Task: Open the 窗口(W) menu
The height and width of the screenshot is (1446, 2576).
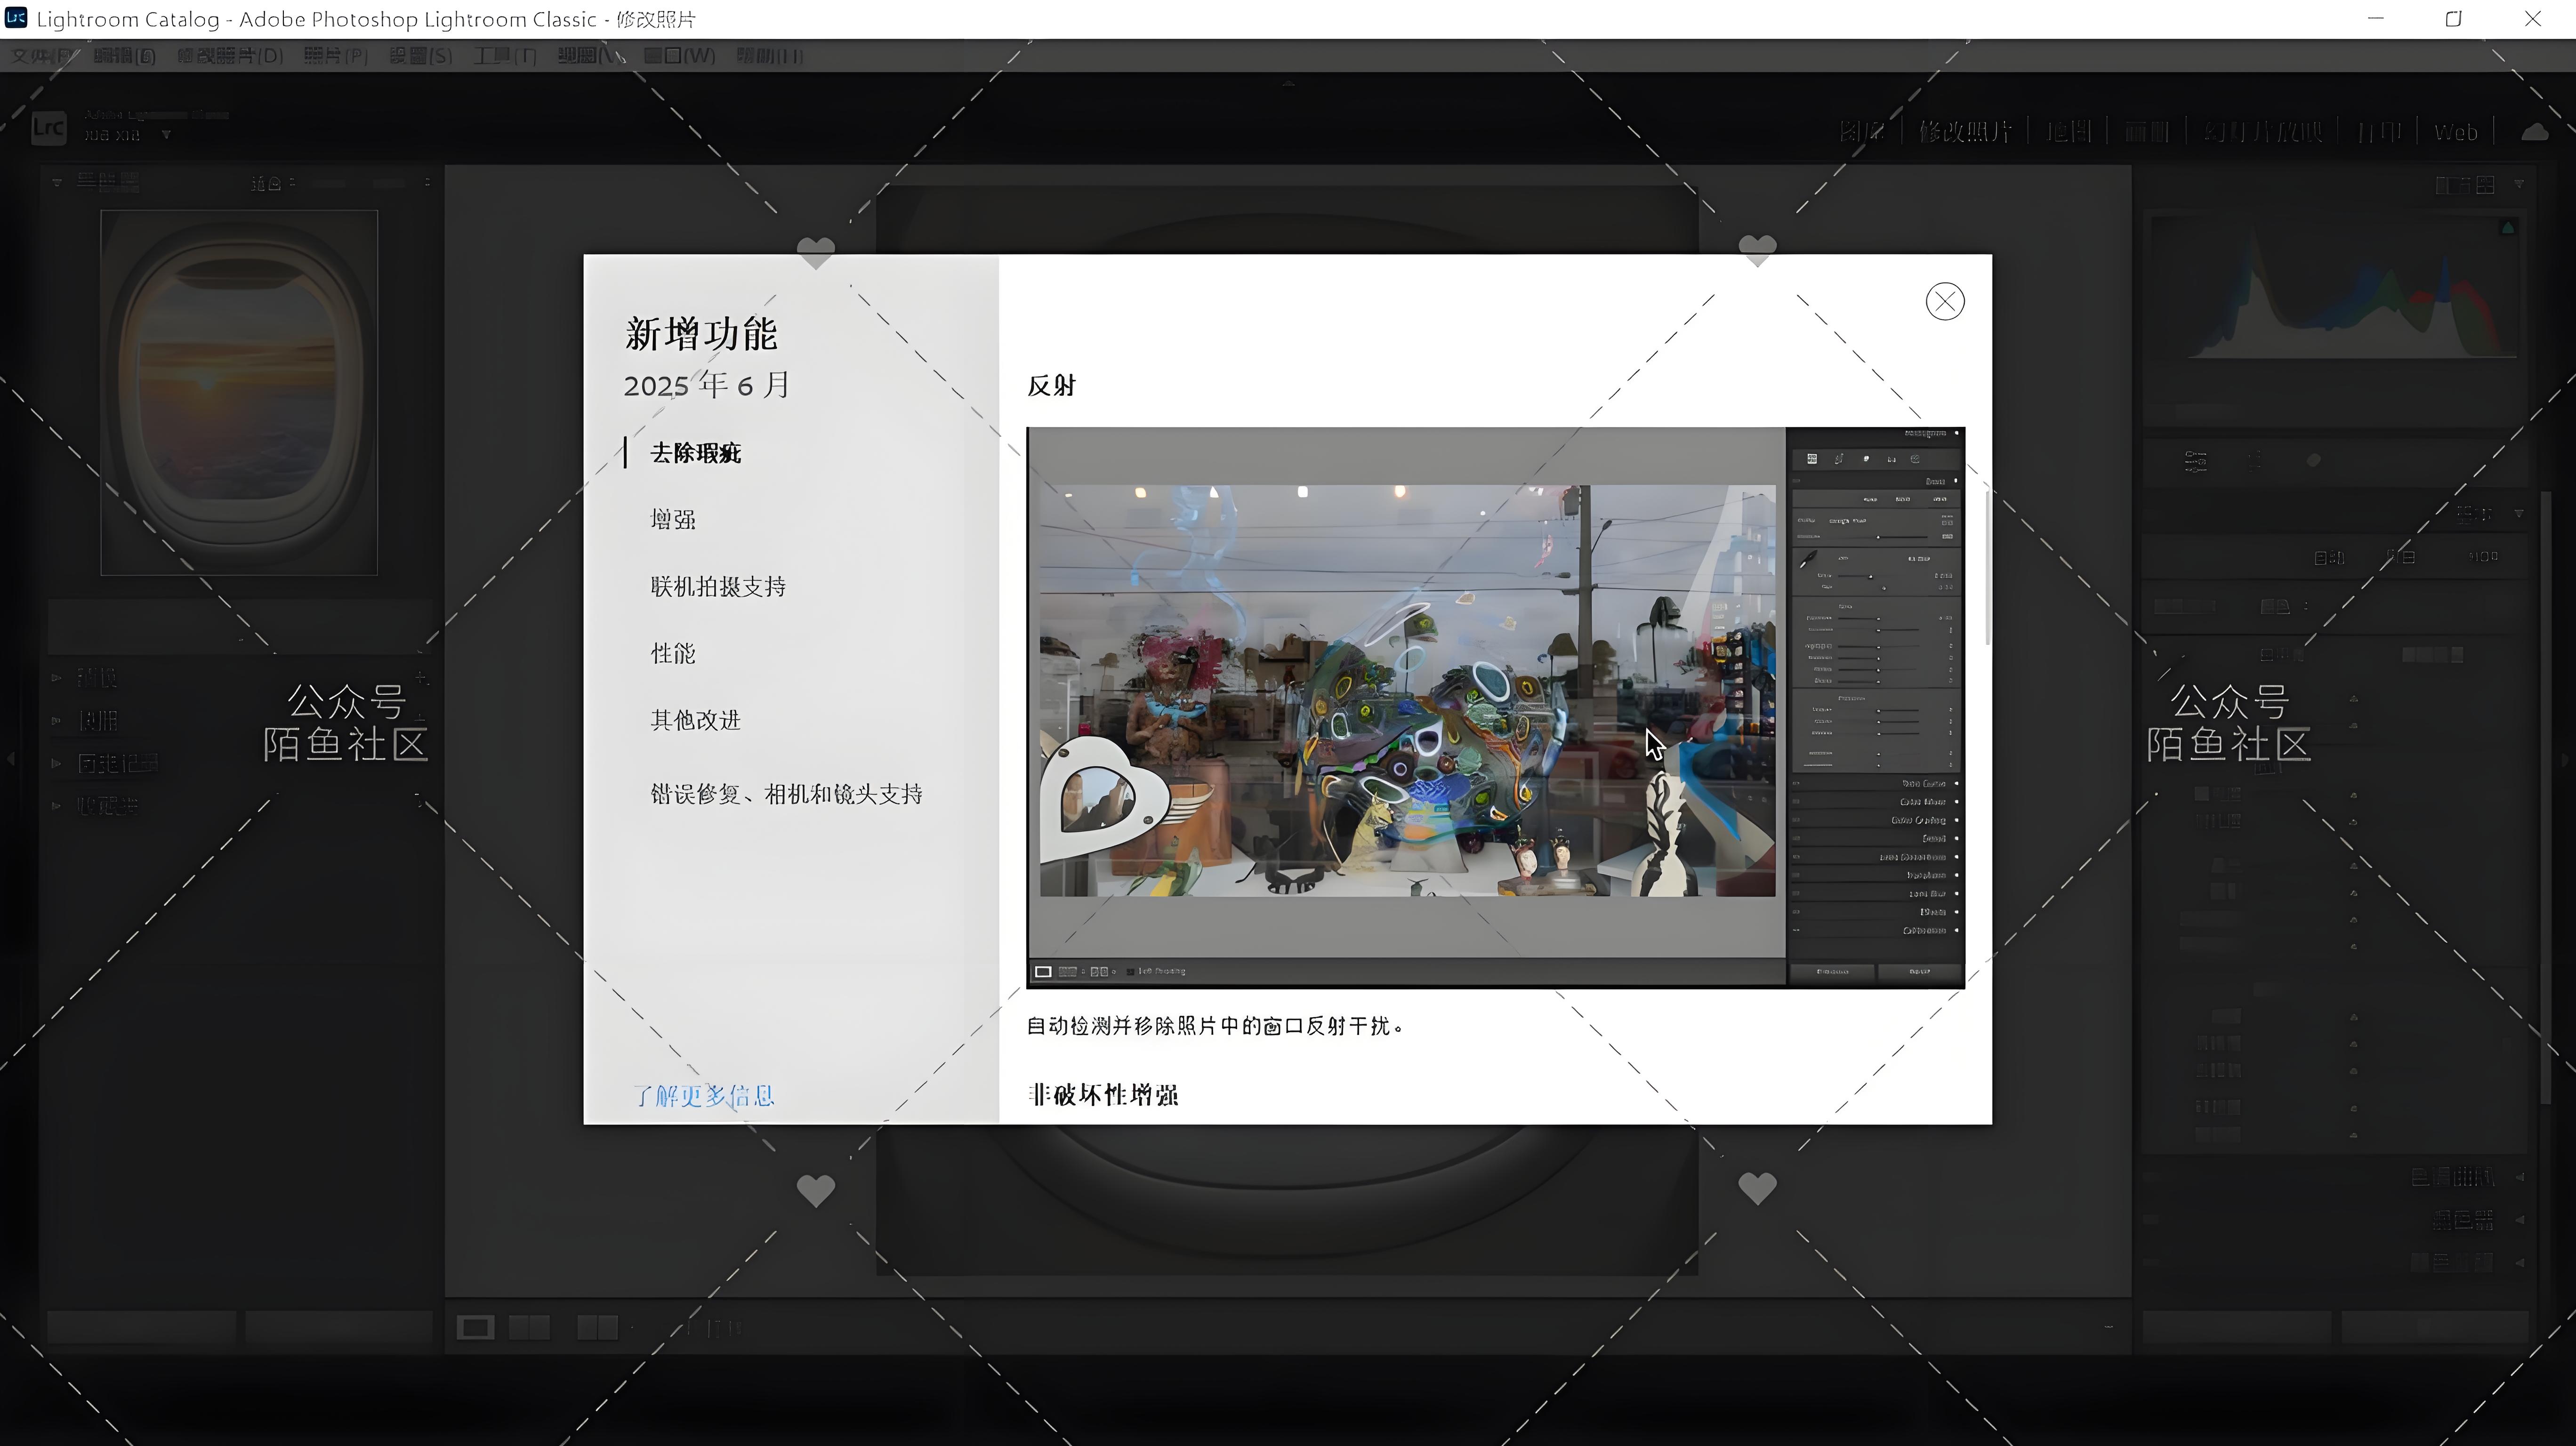Action: (x=680, y=56)
